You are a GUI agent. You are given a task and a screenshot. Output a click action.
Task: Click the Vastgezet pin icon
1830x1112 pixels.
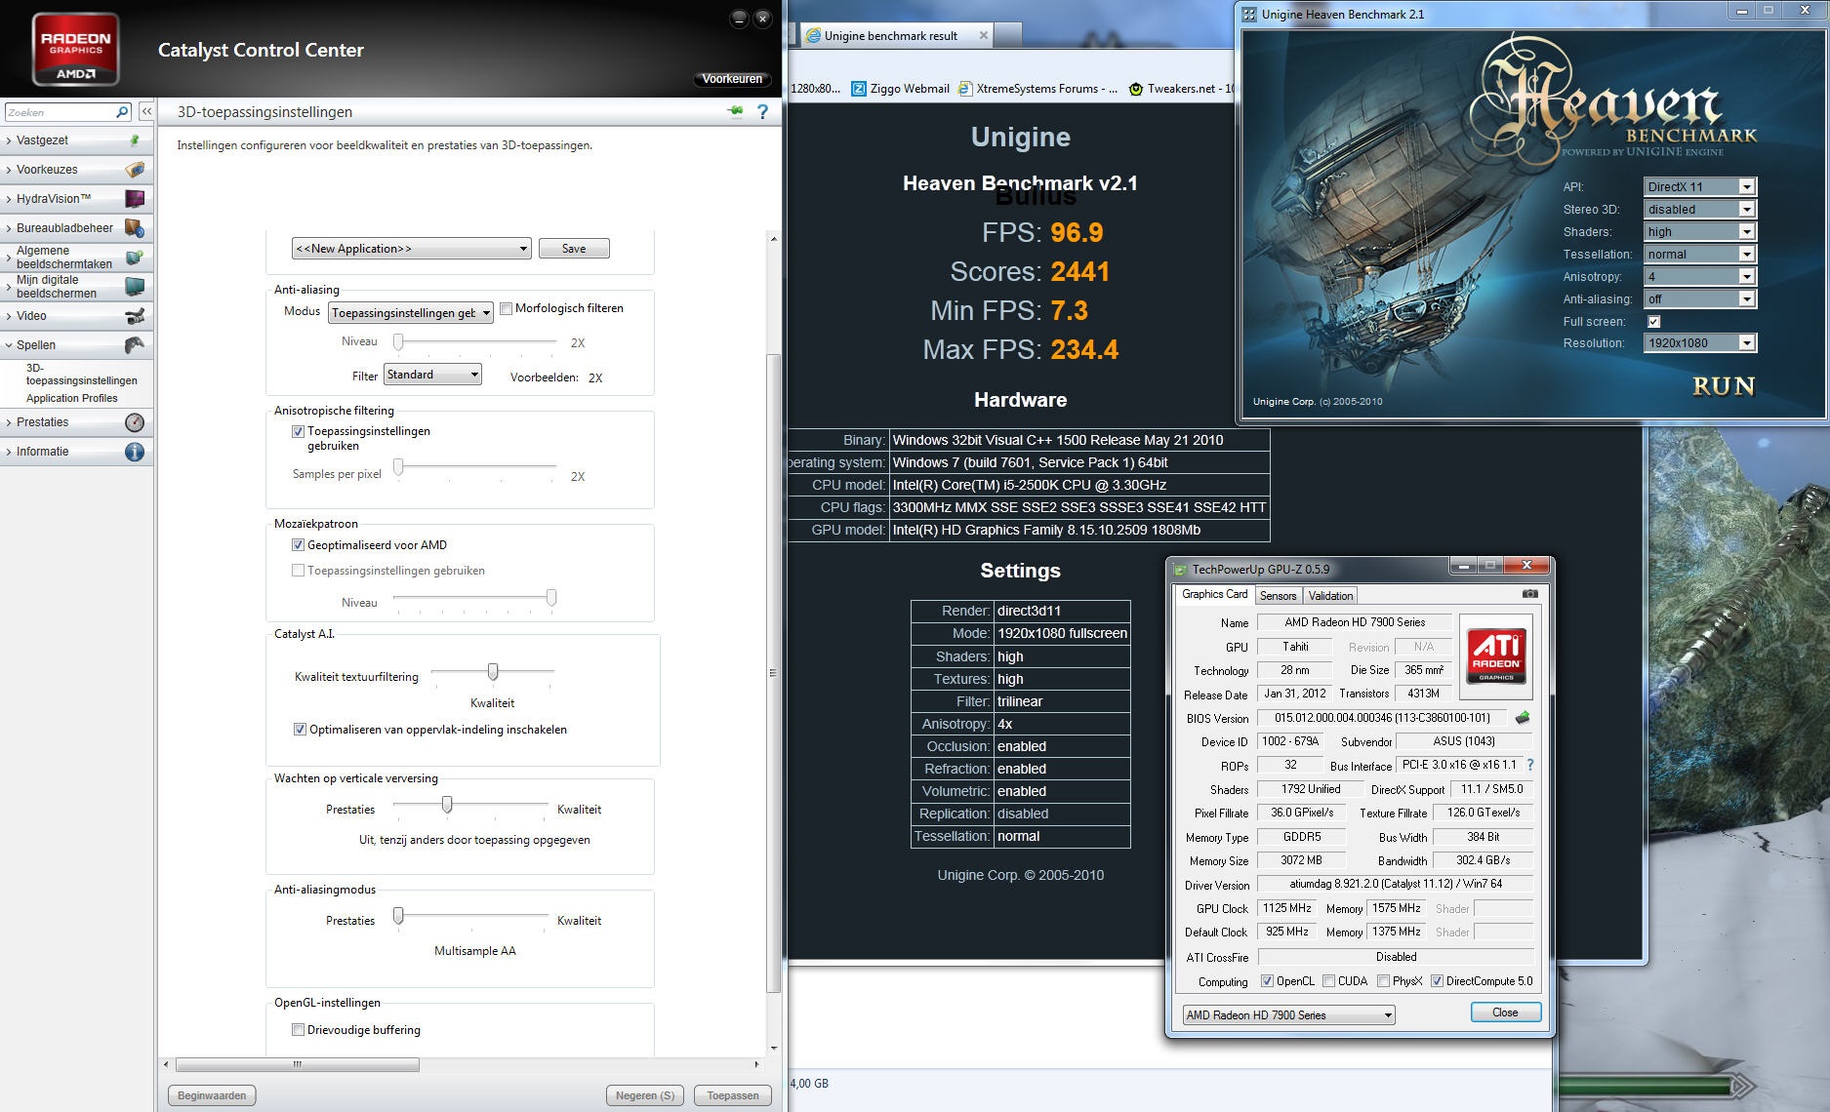tap(135, 140)
